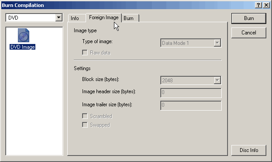272x162 pixels.
Task: Select the Foreign Image tab
Action: (104, 17)
